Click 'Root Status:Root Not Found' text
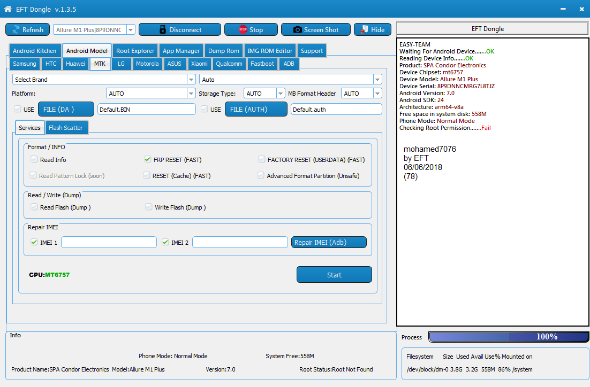Image resolution: width=590 pixels, height=387 pixels. (336, 369)
